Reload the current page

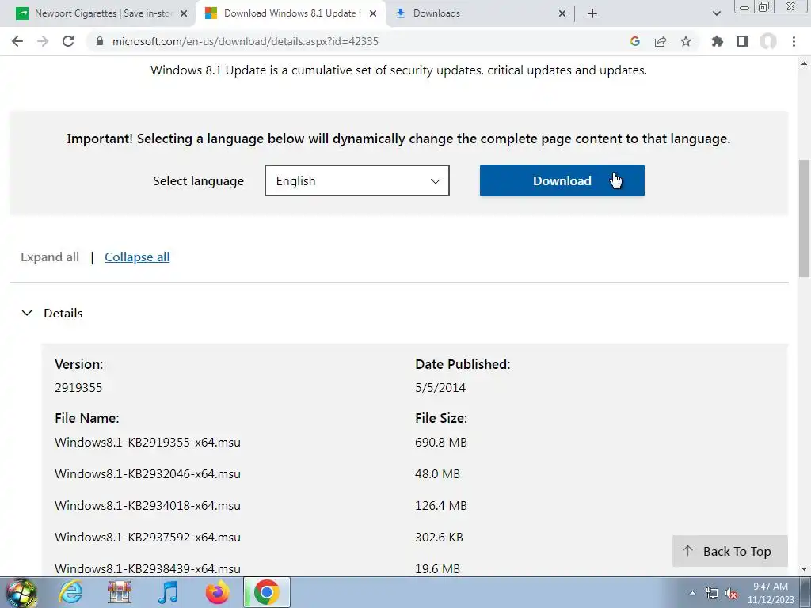click(68, 41)
